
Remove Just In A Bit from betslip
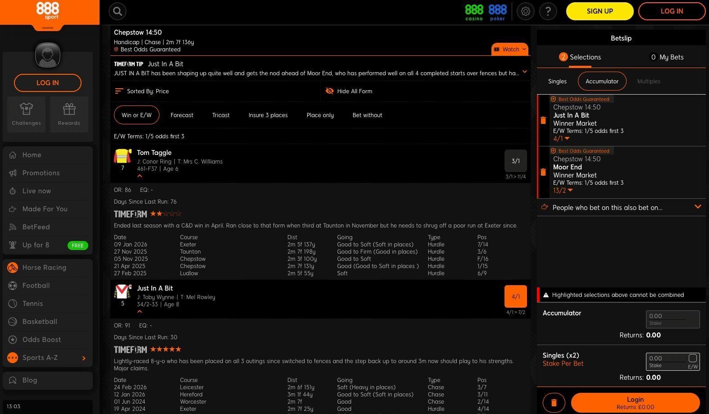pos(543,120)
